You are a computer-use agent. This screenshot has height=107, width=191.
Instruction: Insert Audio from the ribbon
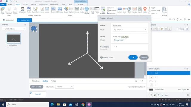[82, 10]
